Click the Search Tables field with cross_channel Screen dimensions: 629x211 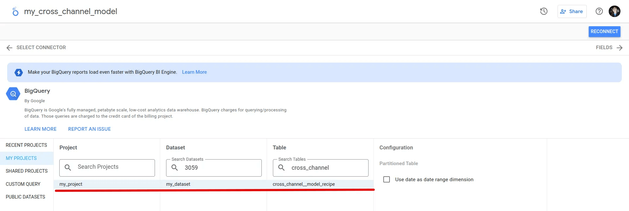(x=321, y=168)
